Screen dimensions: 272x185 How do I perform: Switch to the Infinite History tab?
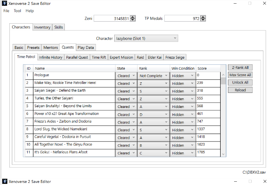tap(51, 57)
